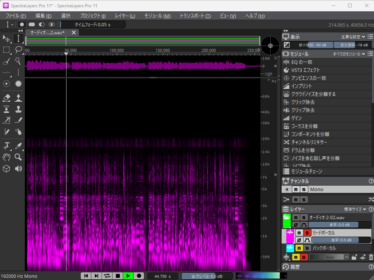
Task: Mute the バックボーカル layer
Action: 299,248
